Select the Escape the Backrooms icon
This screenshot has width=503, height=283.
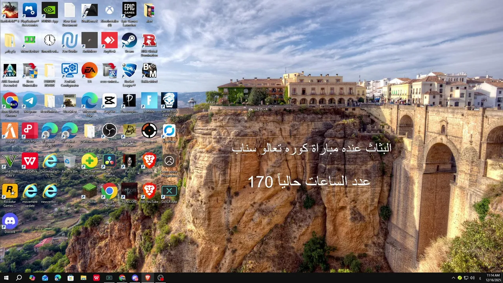pyautogui.click(x=129, y=136)
